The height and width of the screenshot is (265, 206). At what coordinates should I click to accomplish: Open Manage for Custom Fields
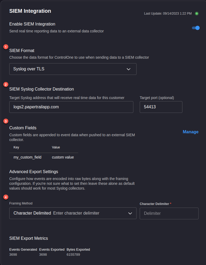coord(190,132)
